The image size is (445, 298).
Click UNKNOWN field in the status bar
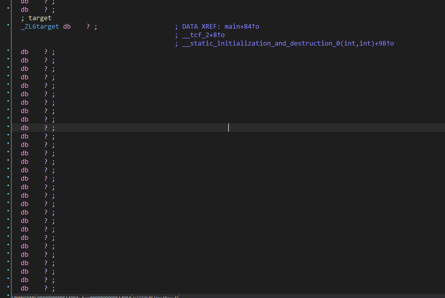24,297
